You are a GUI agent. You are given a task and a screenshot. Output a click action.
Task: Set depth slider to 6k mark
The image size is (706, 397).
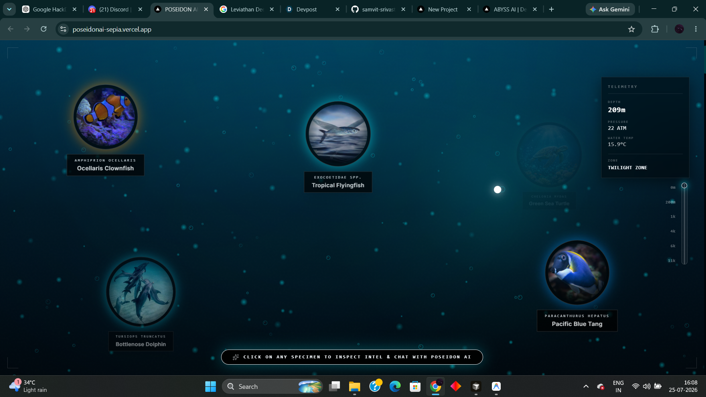pos(684,246)
